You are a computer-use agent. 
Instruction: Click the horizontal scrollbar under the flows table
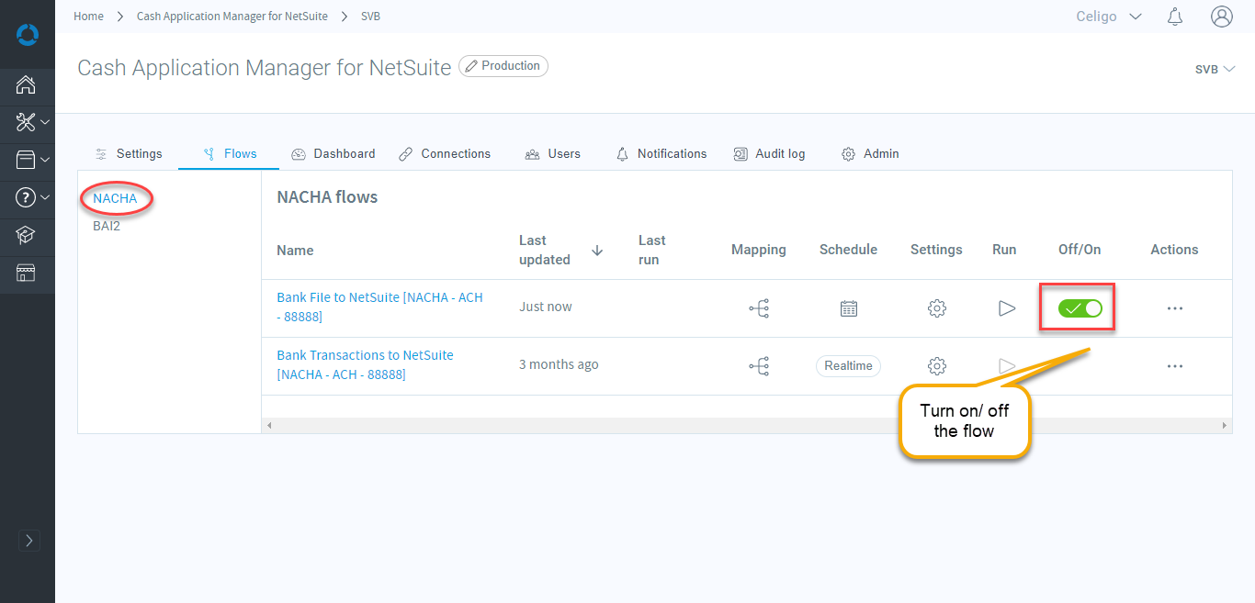click(746, 426)
